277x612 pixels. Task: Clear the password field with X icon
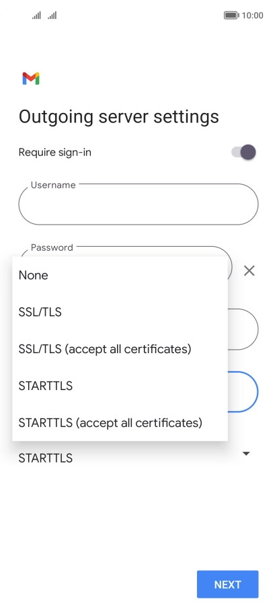click(249, 270)
